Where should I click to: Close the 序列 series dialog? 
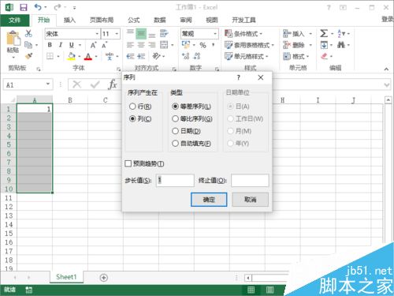tap(261, 77)
